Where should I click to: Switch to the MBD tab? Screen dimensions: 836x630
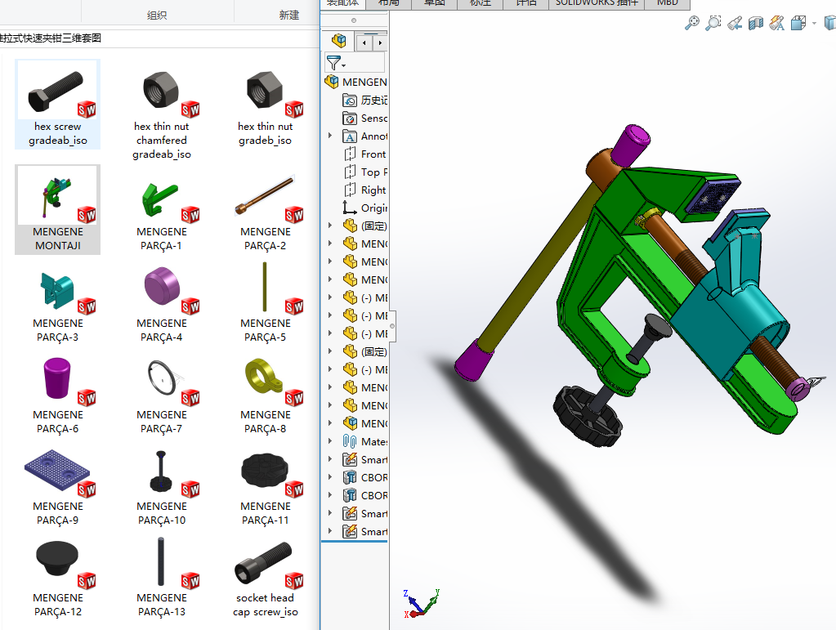tap(668, 3)
